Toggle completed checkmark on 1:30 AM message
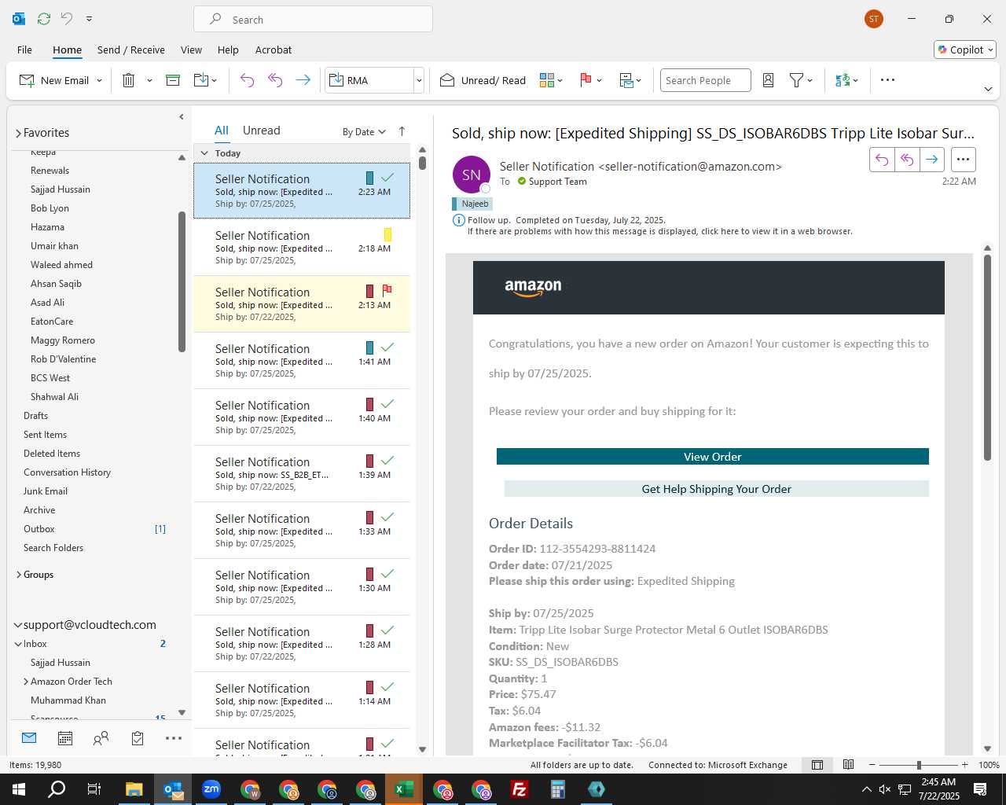The image size is (1006, 805). tap(387, 574)
